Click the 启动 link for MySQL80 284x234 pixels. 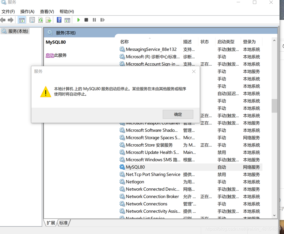[x=50, y=55]
